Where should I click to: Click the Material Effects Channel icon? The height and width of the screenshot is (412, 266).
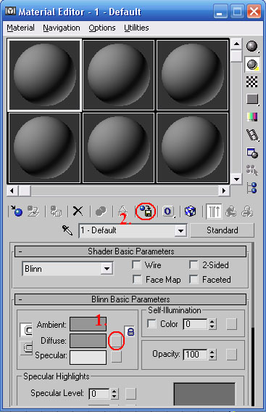pos(168,211)
